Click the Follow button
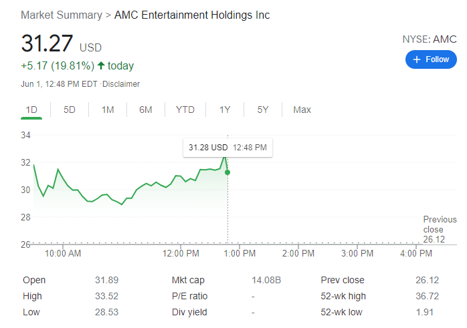467x328 pixels. point(430,59)
